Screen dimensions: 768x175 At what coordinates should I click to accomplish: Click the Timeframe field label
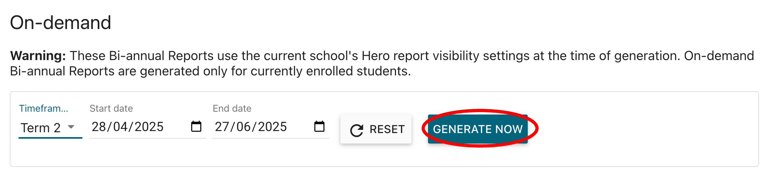coord(44,108)
